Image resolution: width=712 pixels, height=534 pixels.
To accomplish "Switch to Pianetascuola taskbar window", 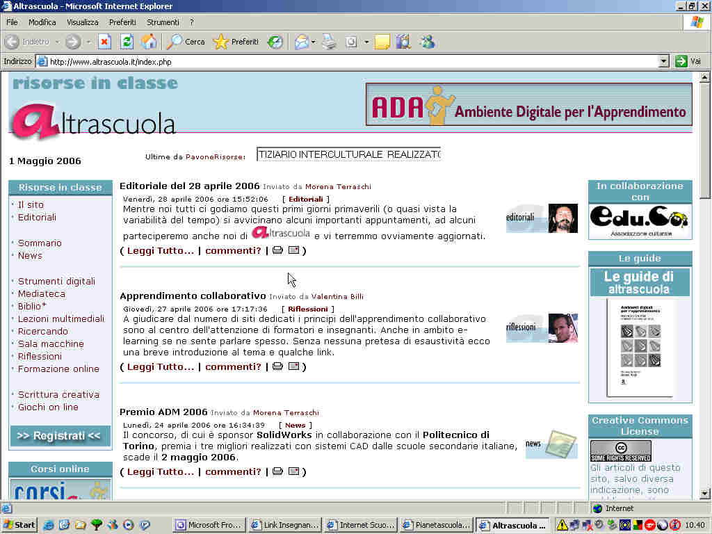I will (437, 526).
